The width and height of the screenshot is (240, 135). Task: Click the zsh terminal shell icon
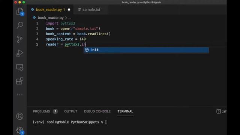tap(219, 111)
